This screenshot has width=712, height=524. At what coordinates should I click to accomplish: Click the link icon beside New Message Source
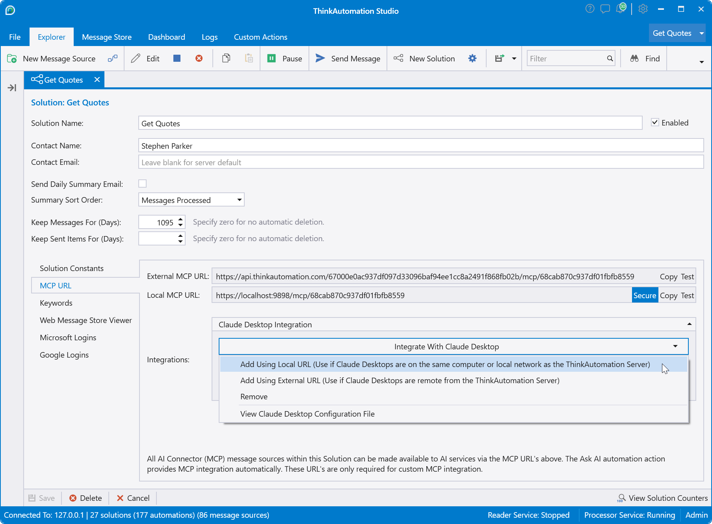[x=113, y=59]
